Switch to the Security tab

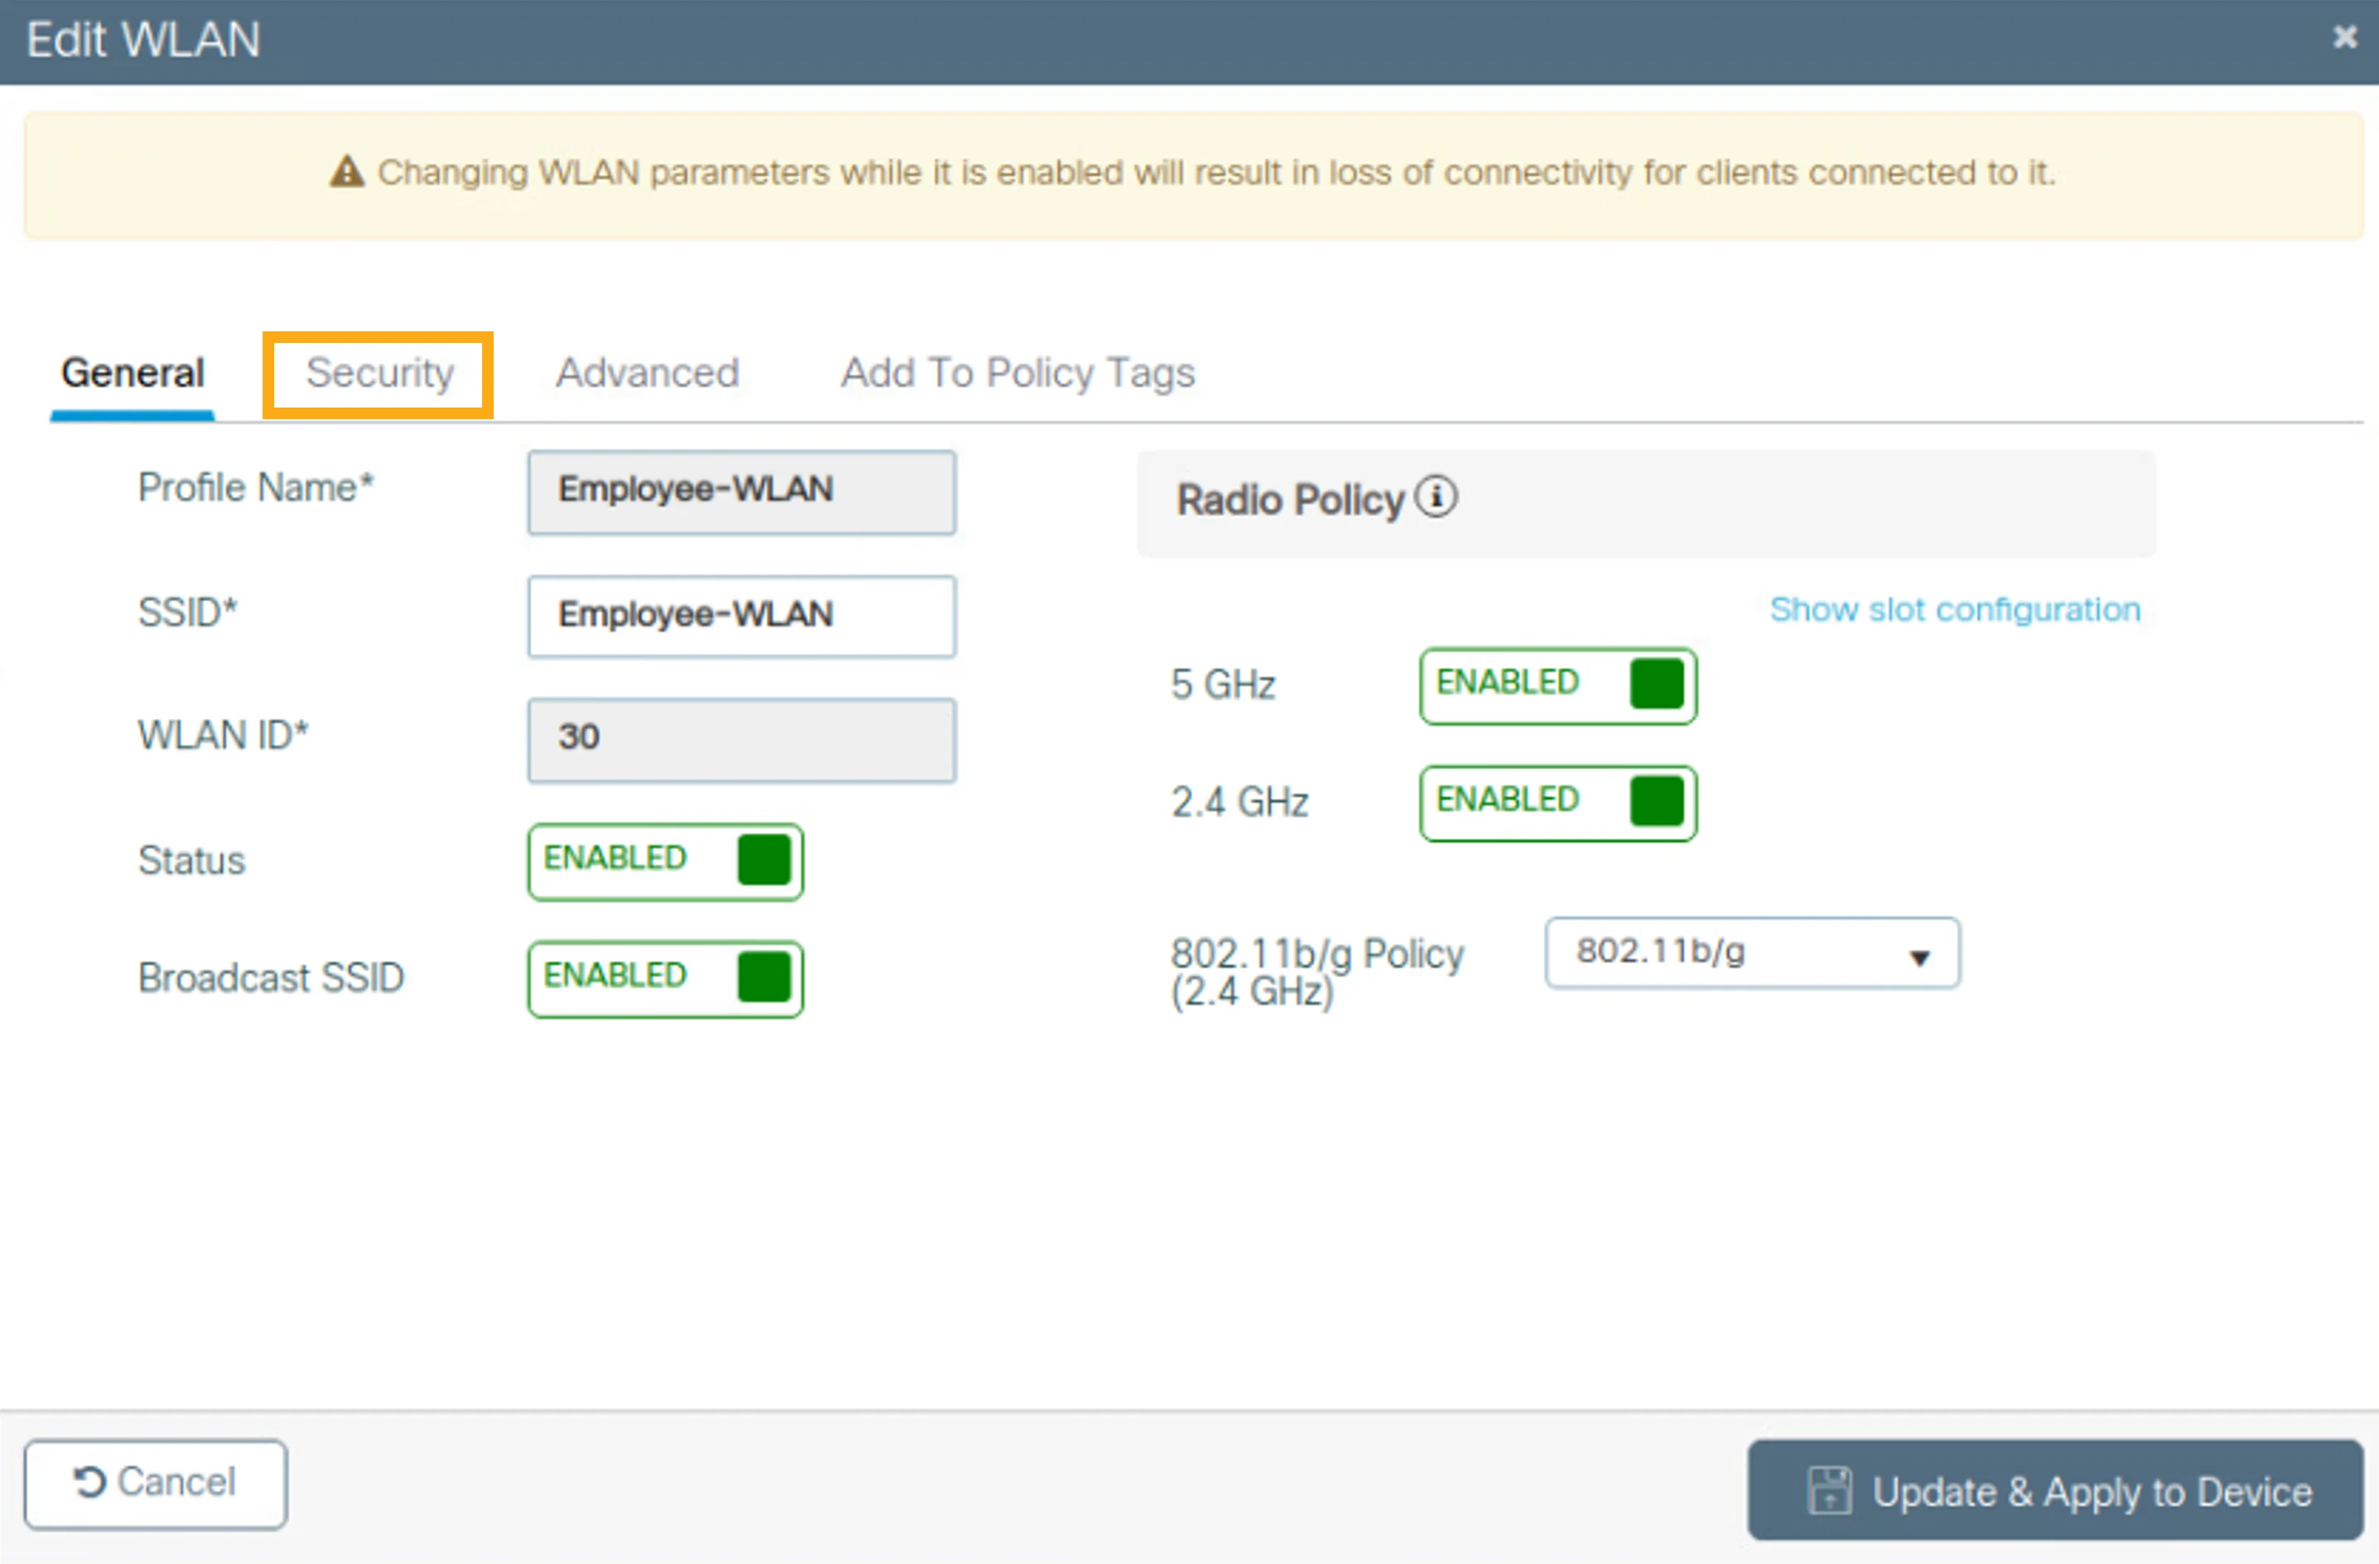(379, 374)
